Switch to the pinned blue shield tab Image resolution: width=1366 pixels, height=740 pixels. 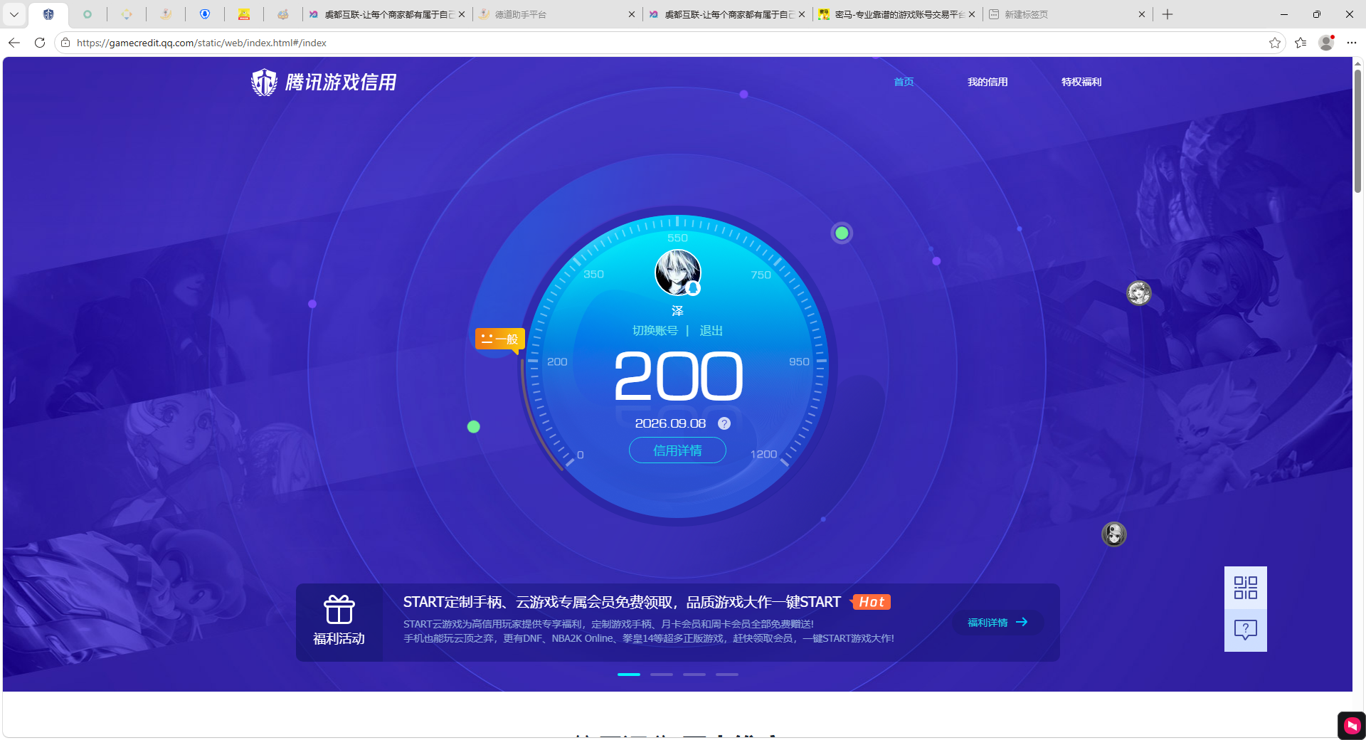click(x=205, y=14)
